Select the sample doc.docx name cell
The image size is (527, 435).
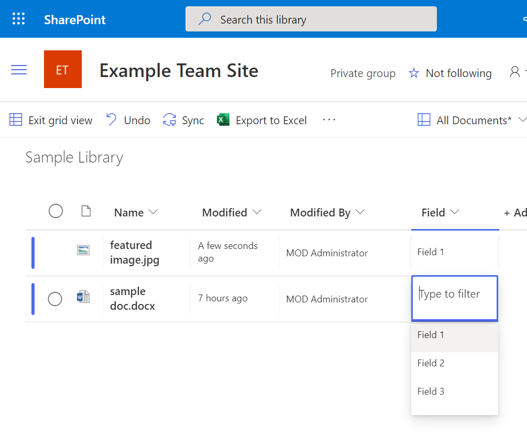147,299
